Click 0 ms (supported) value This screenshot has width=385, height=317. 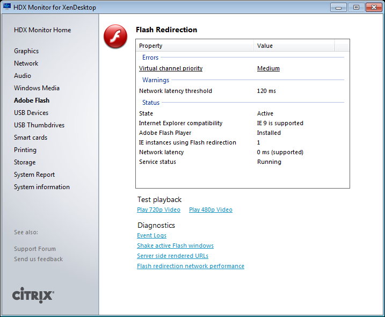click(x=280, y=152)
